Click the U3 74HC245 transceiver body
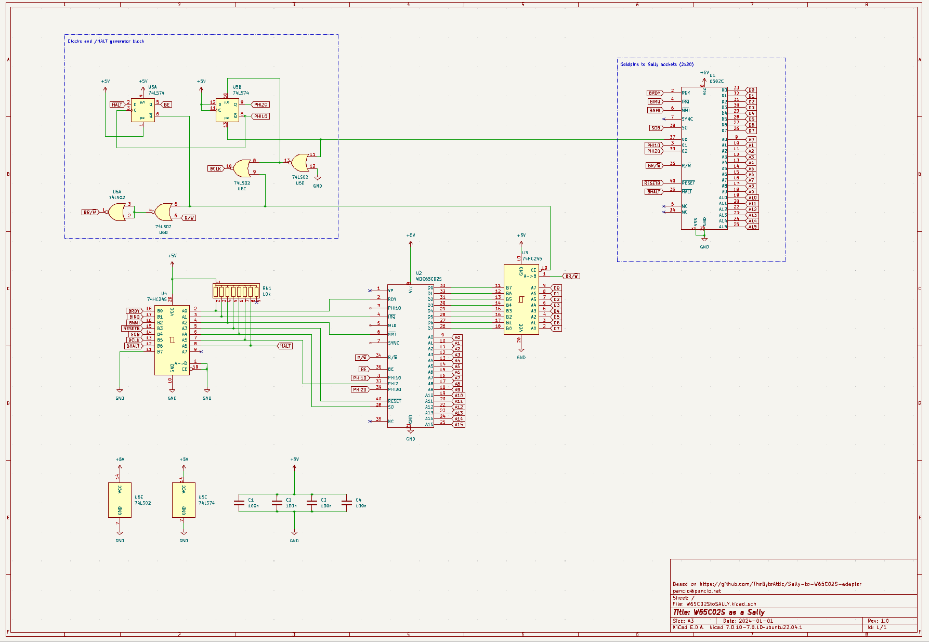929x642 pixels. click(x=521, y=299)
